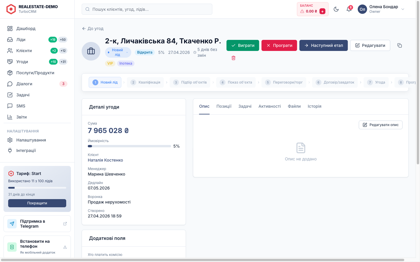Click the Інтеграції plug icon
420x262 pixels.
[x=10, y=151]
